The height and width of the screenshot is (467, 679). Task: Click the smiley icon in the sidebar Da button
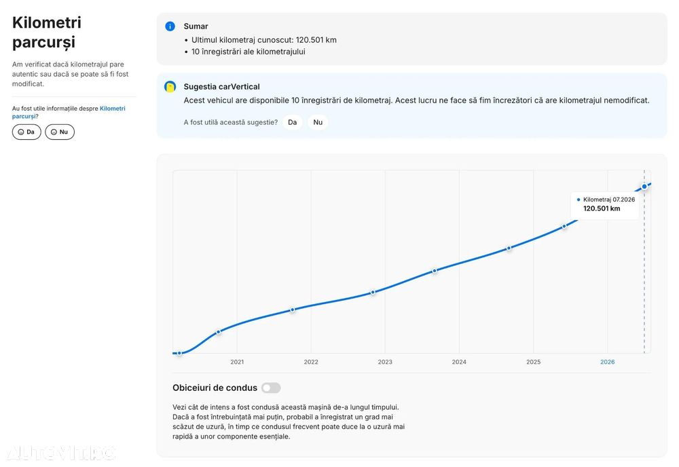(21, 132)
